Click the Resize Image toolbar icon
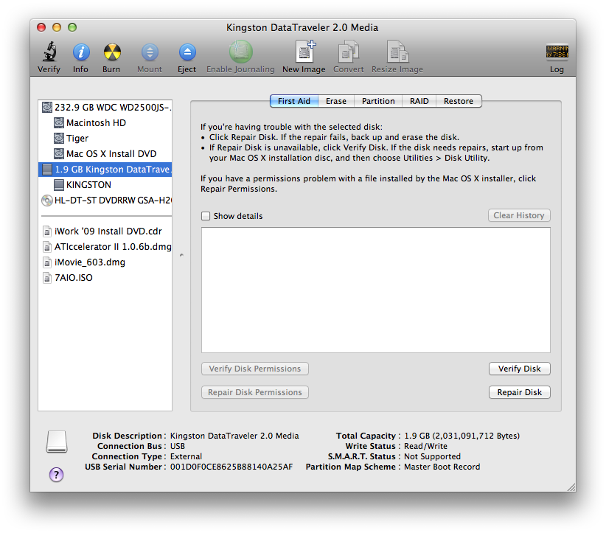Viewport: 606px width, 533px height. (x=397, y=52)
